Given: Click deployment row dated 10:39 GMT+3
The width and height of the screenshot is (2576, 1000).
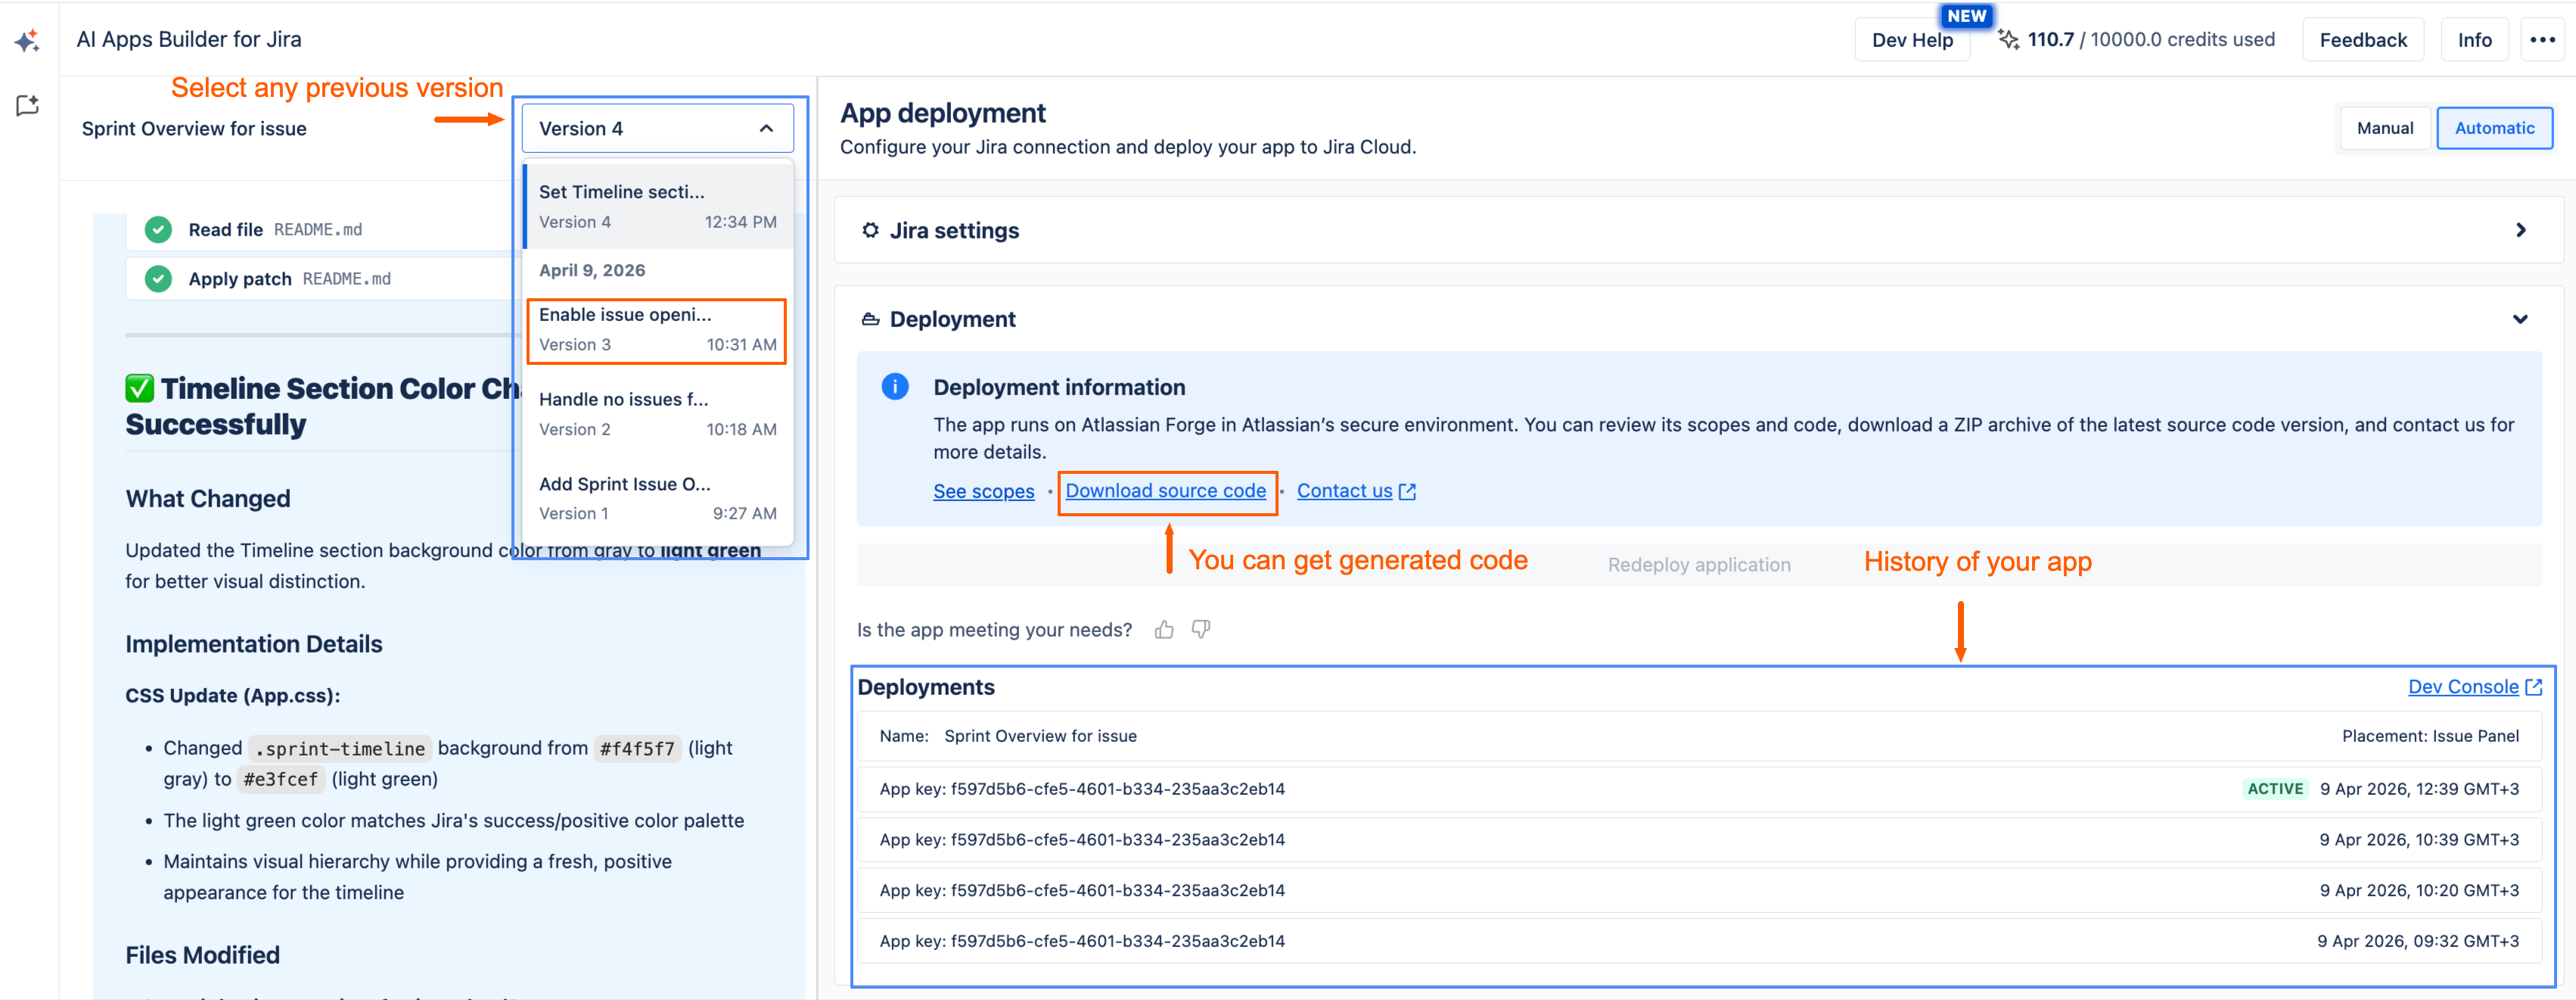Looking at the screenshot, I should coord(1699,840).
